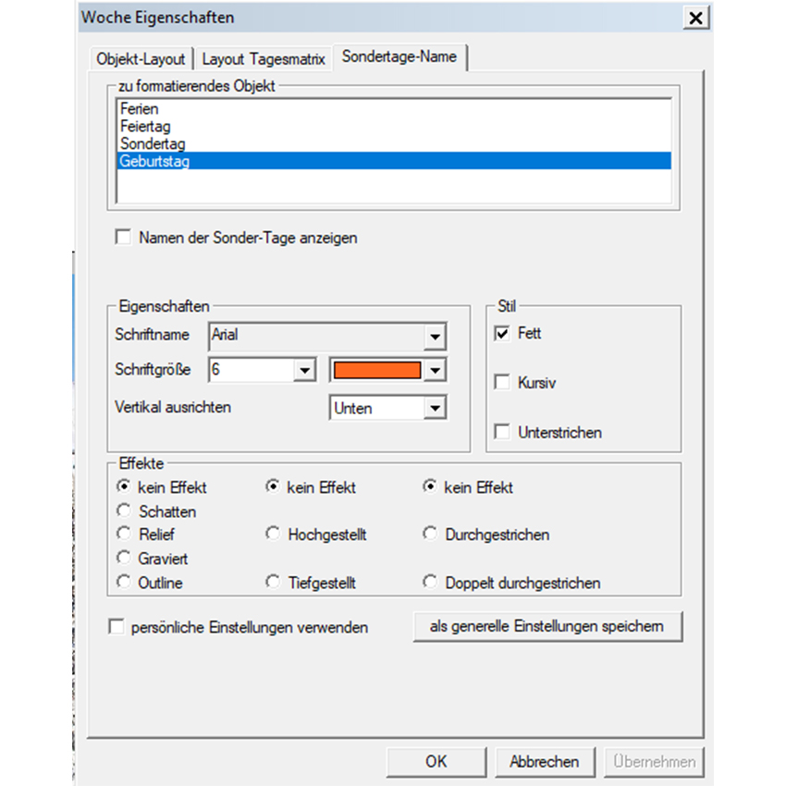This screenshot has width=786, height=786.
Task: Expand the Schriftgröße size dropdown
Action: (304, 371)
